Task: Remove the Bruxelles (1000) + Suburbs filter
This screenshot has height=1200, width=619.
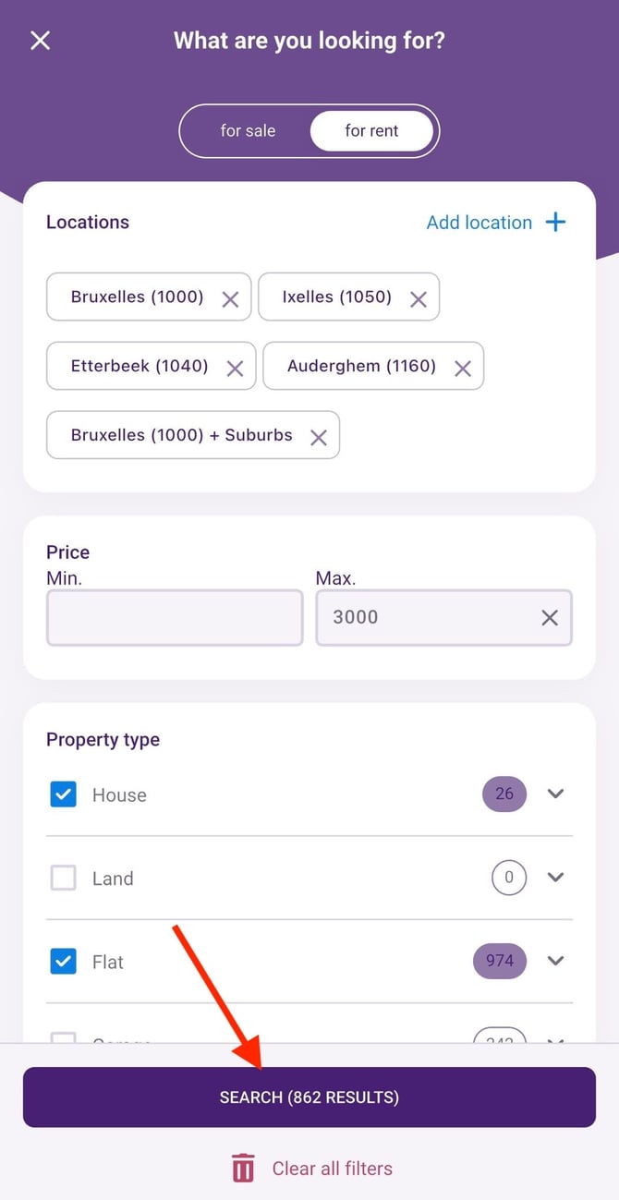Action: [319, 436]
